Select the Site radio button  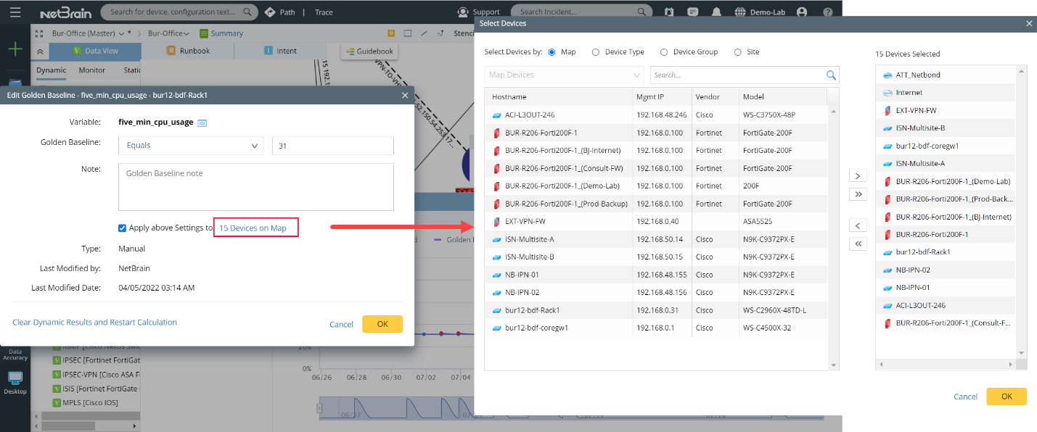737,51
